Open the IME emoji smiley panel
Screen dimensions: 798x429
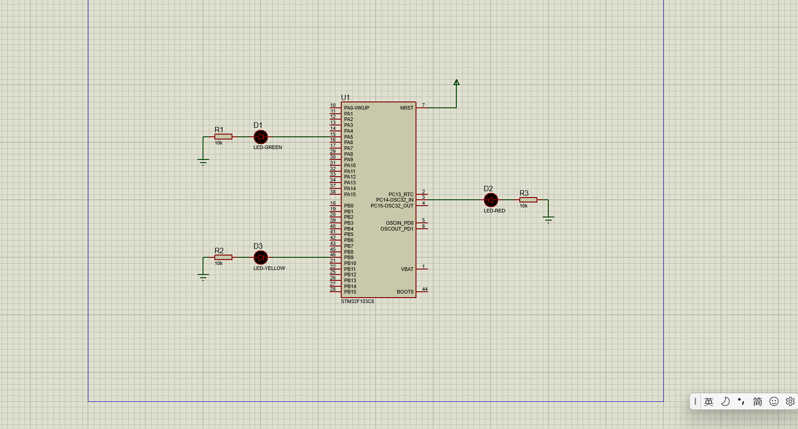tap(774, 401)
